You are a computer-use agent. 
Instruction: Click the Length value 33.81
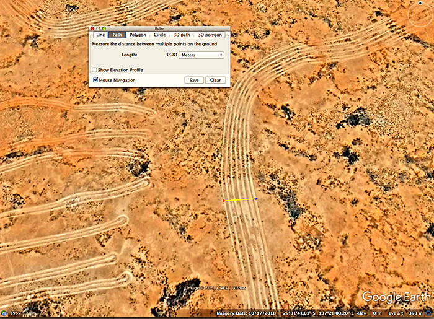[171, 55]
